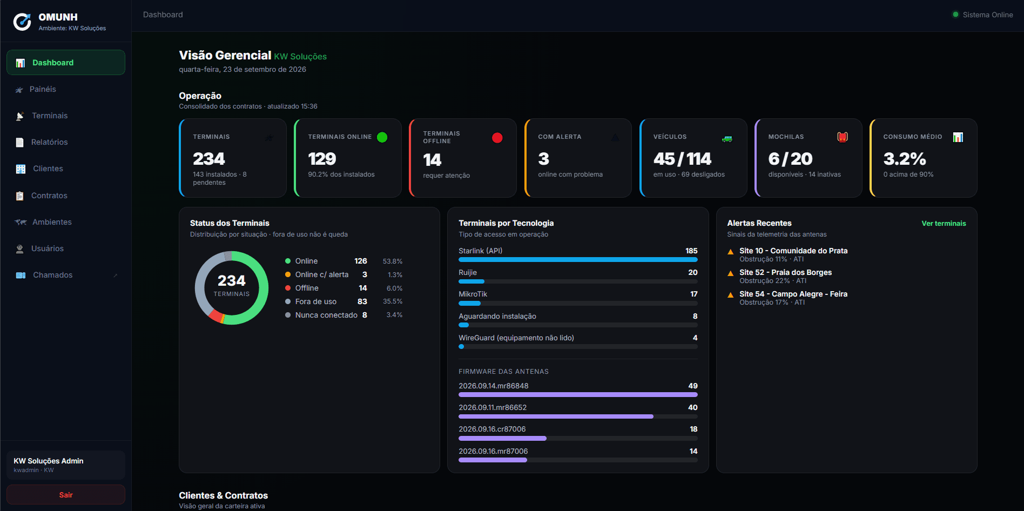Click the truck icon on Veículos card
Image resolution: width=1024 pixels, height=511 pixels.
727,138
